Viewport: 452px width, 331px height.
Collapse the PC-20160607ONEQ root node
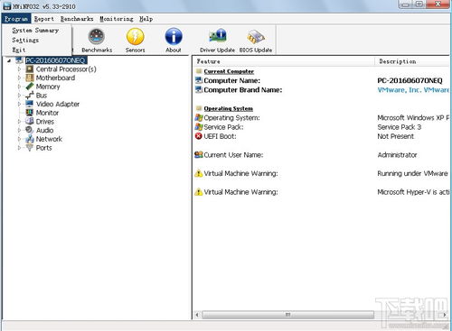[x=9, y=60]
